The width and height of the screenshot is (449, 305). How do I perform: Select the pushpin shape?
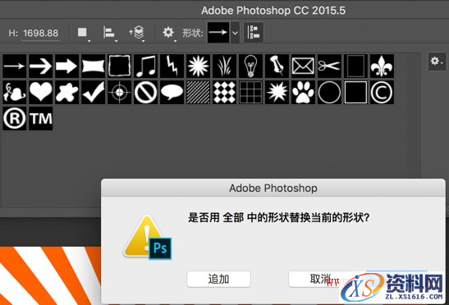pos(277,66)
